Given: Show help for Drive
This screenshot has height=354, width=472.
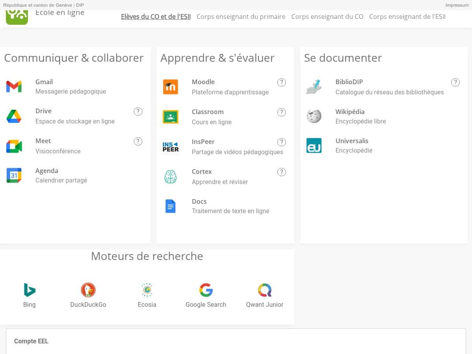Looking at the screenshot, I should coord(138,111).
